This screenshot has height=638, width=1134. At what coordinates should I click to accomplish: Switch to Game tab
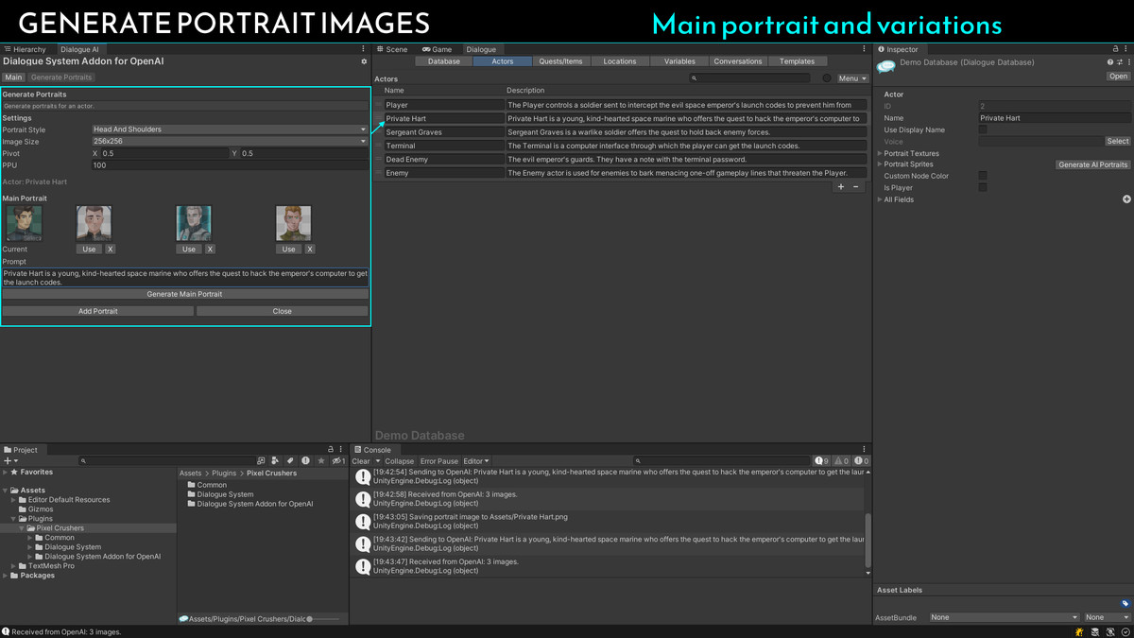438,49
